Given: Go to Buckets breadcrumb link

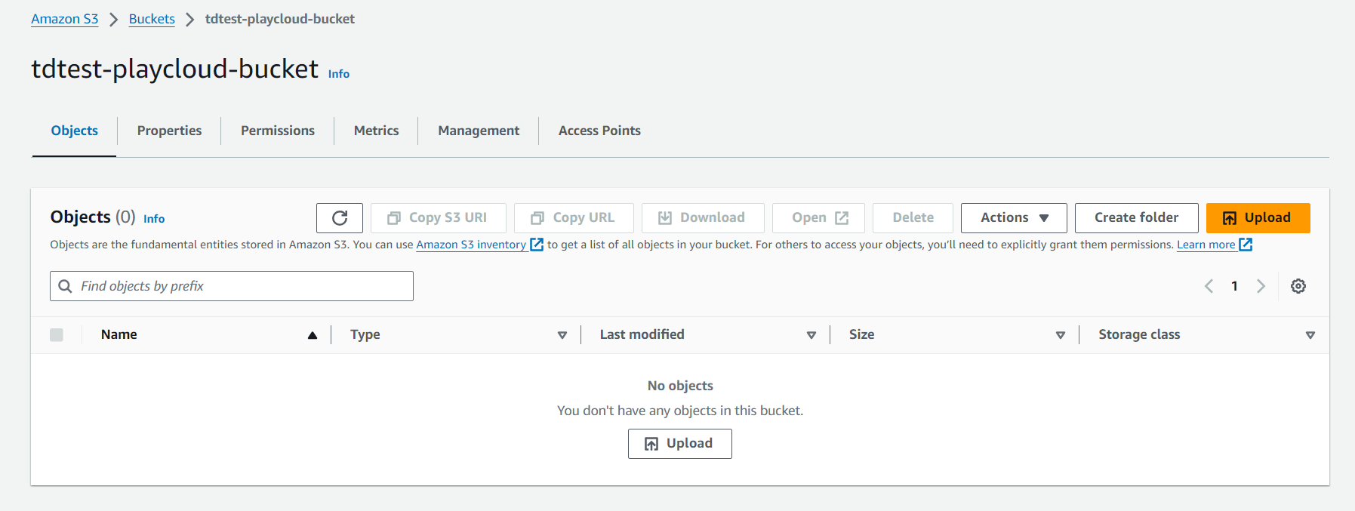Looking at the screenshot, I should click(x=152, y=19).
